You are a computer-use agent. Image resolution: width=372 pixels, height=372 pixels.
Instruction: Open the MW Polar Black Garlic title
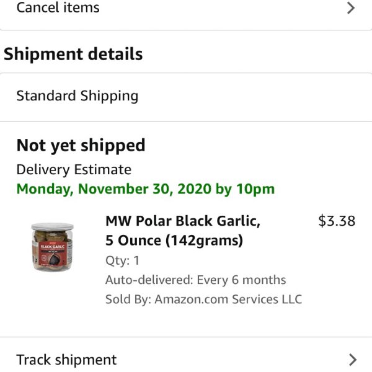[183, 221]
